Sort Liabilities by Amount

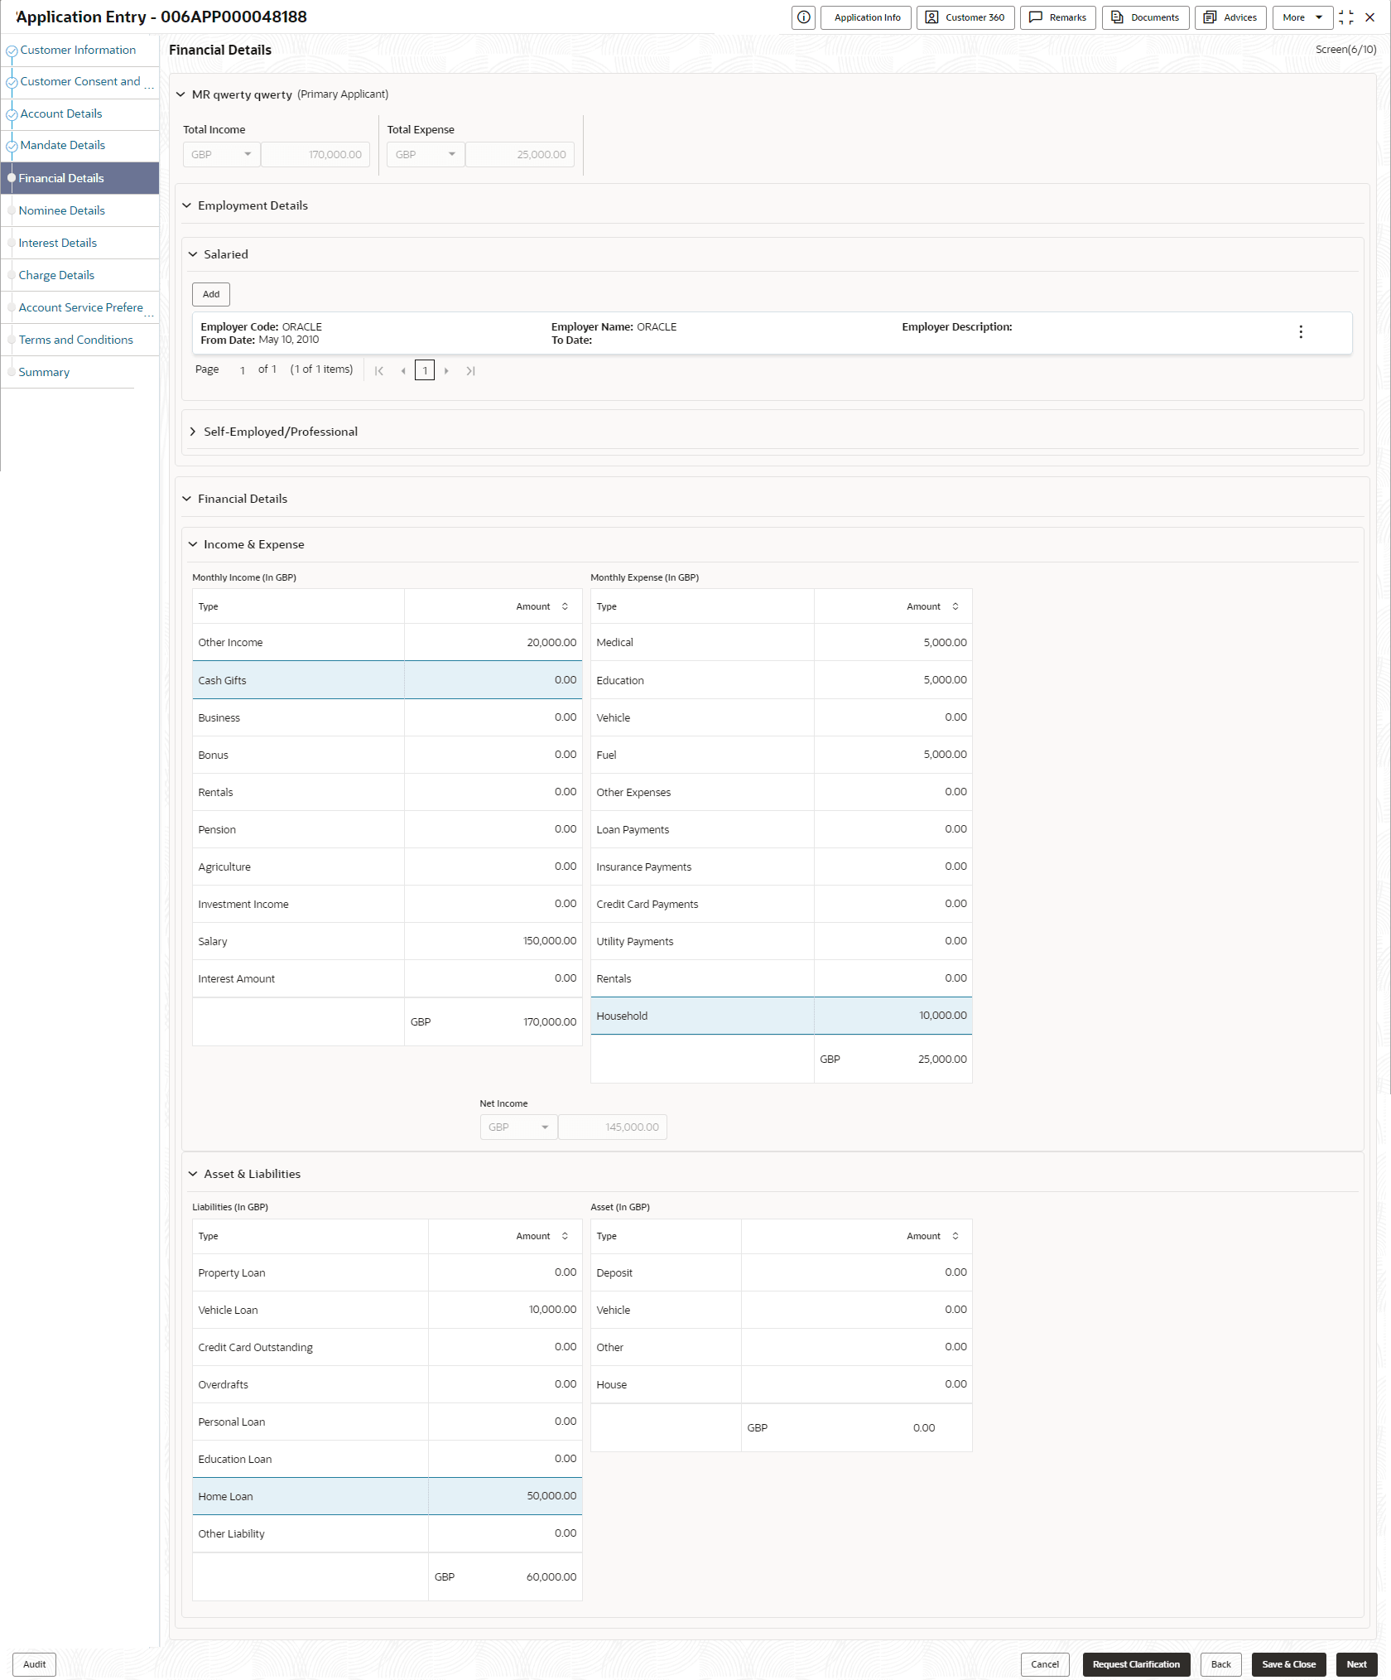[565, 1236]
